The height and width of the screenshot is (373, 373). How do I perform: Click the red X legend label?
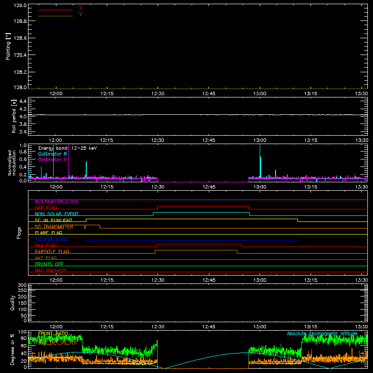pyautogui.click(x=81, y=8)
